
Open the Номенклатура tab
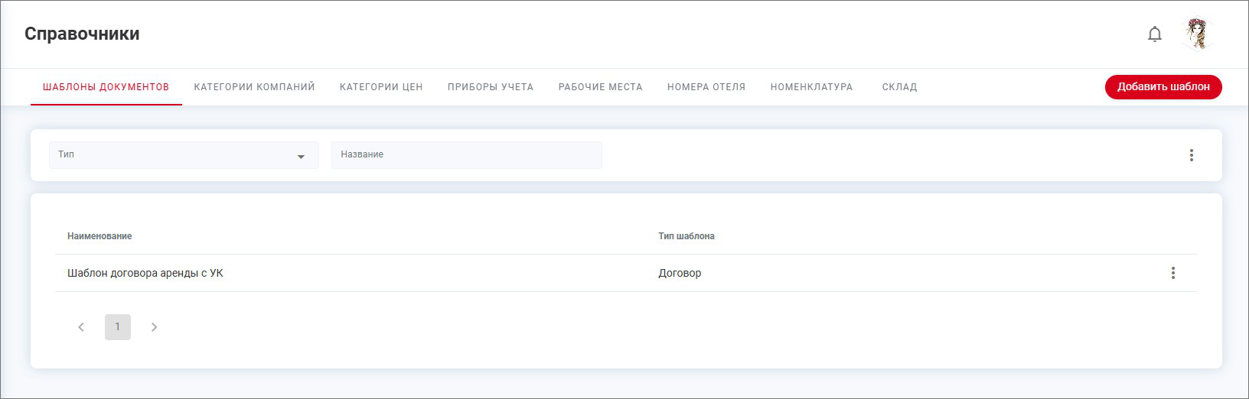coord(811,87)
